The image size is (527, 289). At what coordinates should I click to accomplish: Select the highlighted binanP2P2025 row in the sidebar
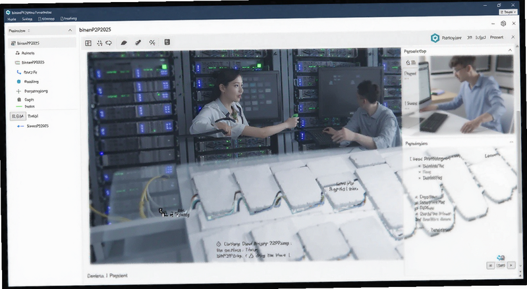[42, 43]
